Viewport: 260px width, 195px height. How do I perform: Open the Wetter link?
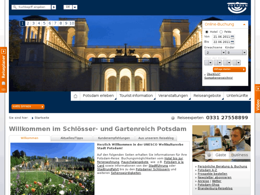217,181
